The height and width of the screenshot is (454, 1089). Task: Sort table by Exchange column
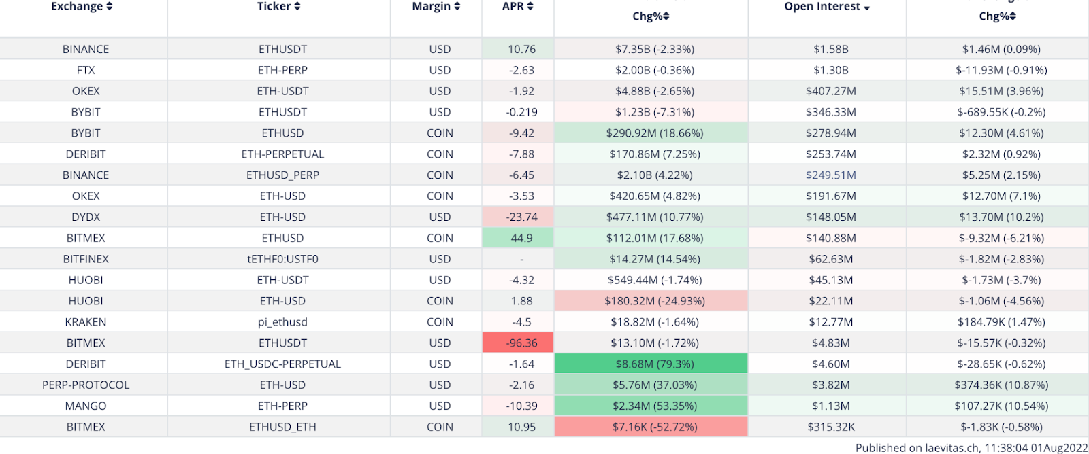(82, 6)
